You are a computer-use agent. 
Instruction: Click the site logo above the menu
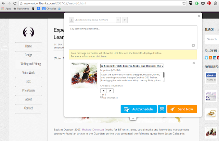[28, 32]
